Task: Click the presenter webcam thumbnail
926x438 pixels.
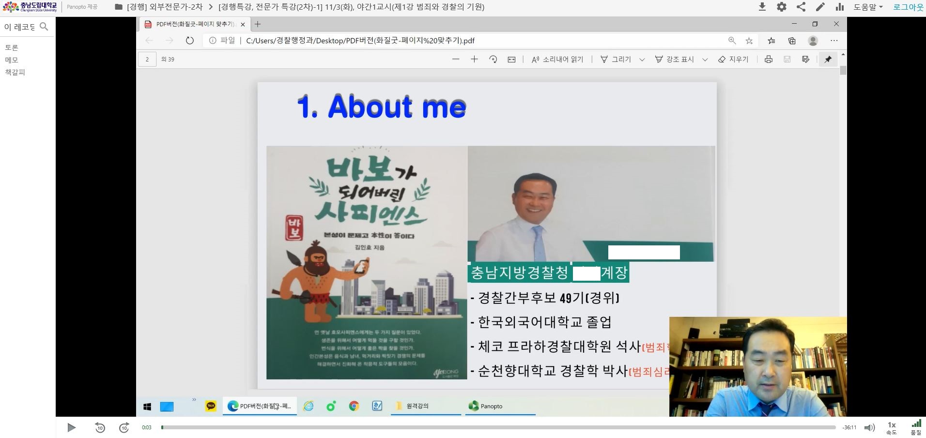Action: coord(758,367)
